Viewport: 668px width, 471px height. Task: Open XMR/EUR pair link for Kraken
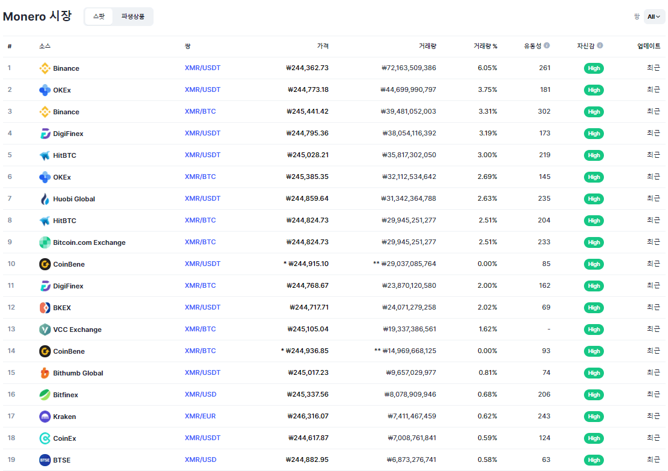pos(200,416)
